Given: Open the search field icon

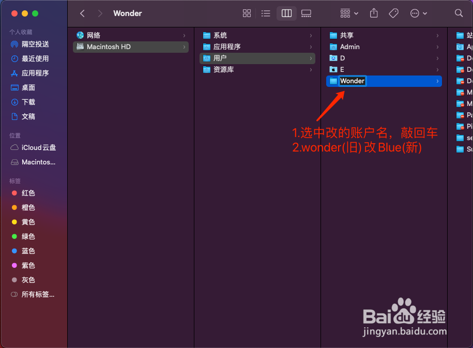Looking at the screenshot, I should pos(458,13).
